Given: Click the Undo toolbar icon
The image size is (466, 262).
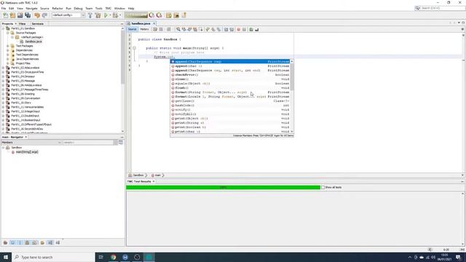Looking at the screenshot, I should pos(37,15).
